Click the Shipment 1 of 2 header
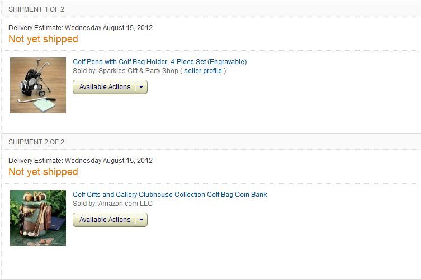The height and width of the screenshot is (280, 421). point(36,9)
